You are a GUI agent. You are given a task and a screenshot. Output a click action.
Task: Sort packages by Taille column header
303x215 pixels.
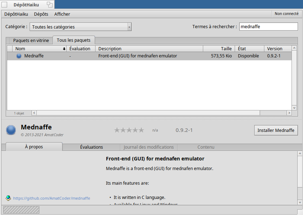(219, 49)
